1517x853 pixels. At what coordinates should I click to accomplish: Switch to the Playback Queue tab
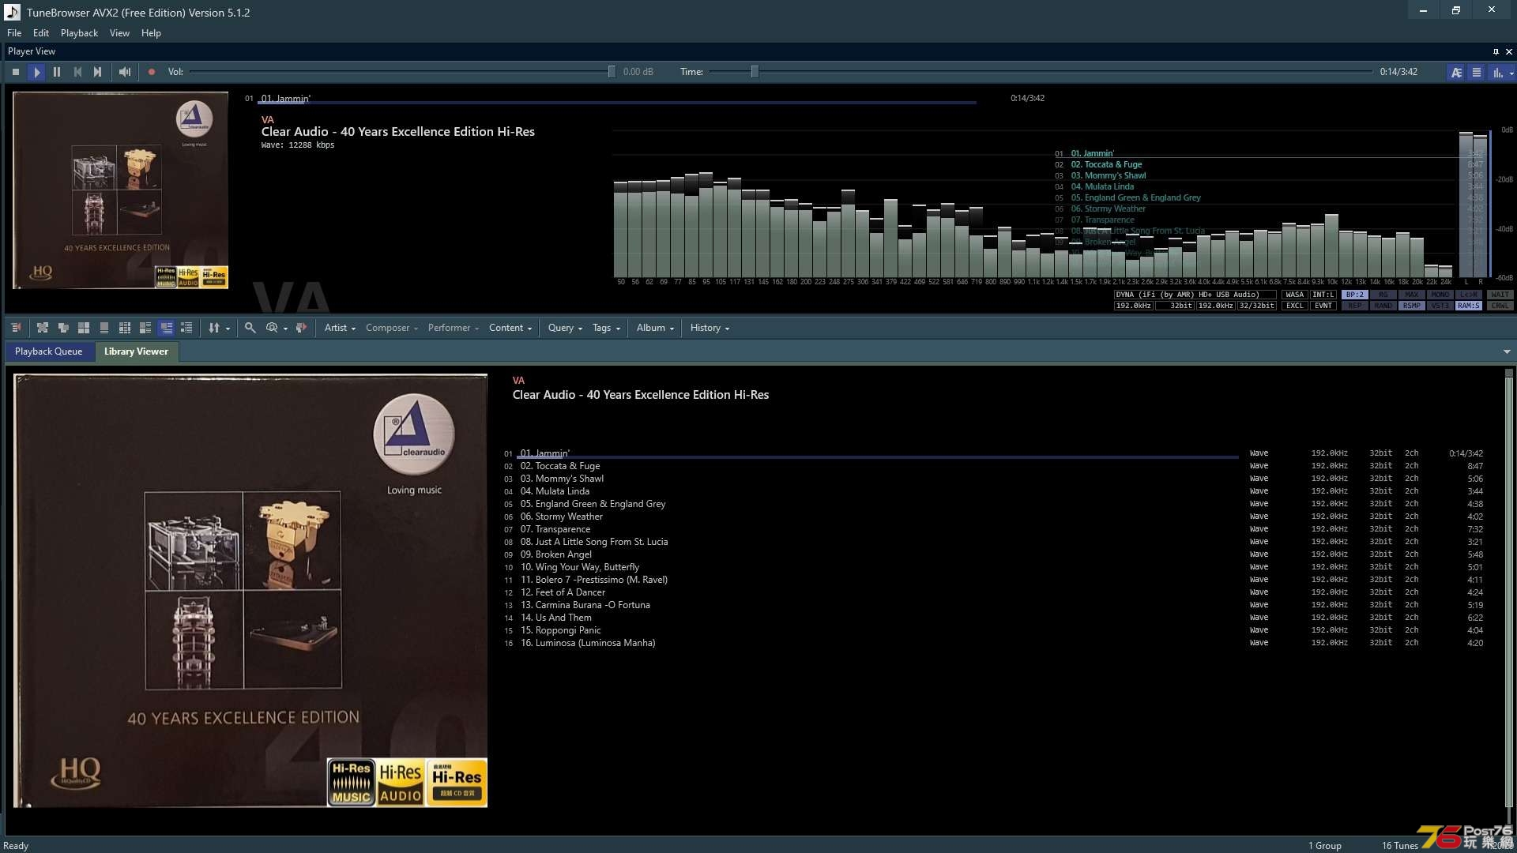(48, 351)
